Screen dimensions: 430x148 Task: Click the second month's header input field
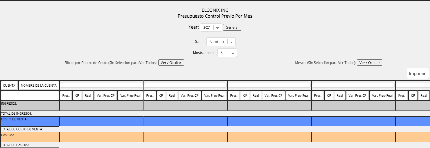tap(185, 85)
